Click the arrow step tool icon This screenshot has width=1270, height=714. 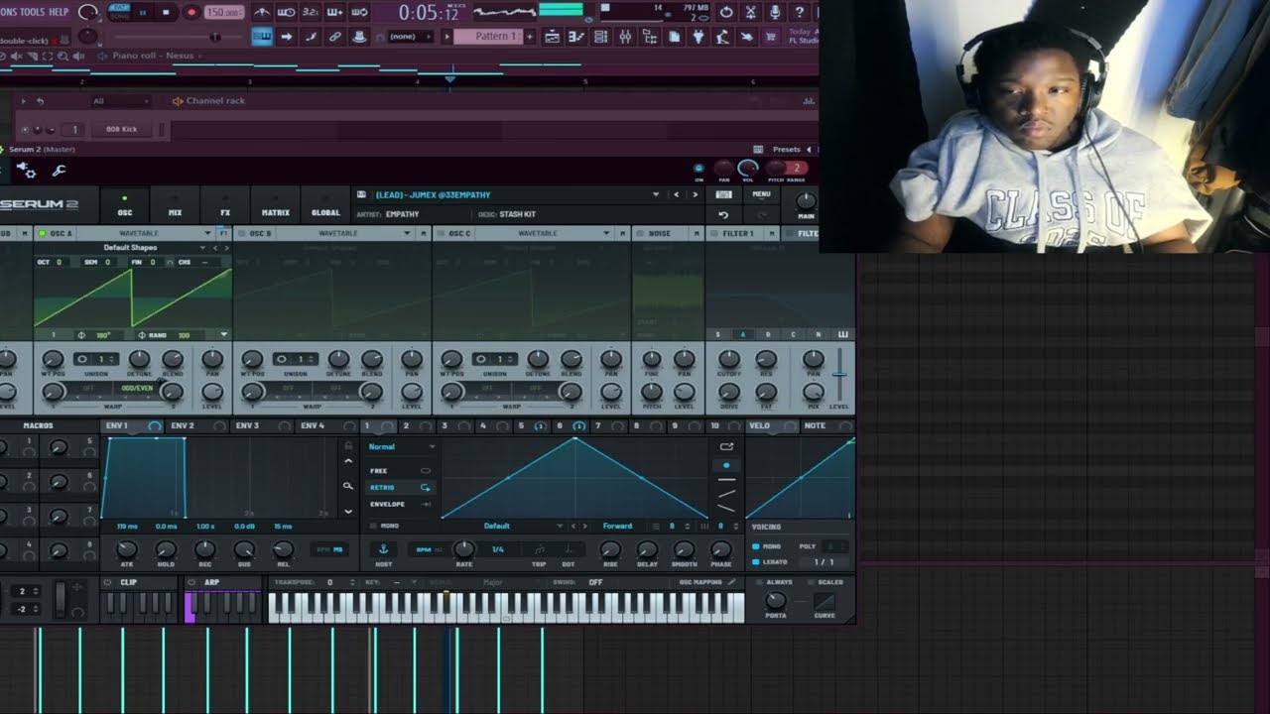click(x=286, y=37)
